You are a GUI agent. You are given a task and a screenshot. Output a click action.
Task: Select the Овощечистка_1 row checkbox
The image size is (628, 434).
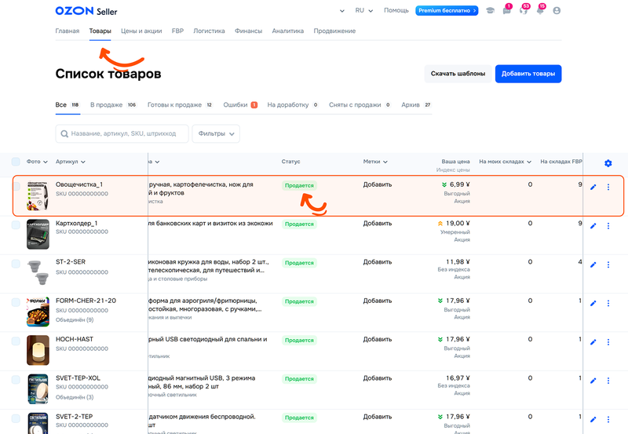[16, 186]
